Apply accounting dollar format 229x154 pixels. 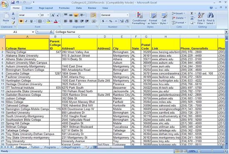(x=103, y=21)
